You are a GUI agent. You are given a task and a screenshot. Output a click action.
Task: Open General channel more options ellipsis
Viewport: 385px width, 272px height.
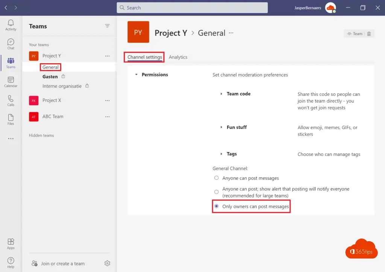231,33
